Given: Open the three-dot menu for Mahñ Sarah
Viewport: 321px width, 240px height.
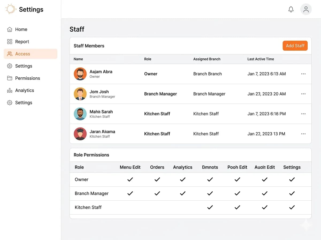Looking at the screenshot, I should 303,114.
